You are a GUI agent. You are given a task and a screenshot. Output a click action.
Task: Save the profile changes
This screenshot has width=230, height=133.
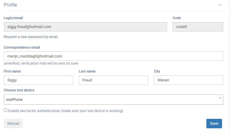(214, 124)
